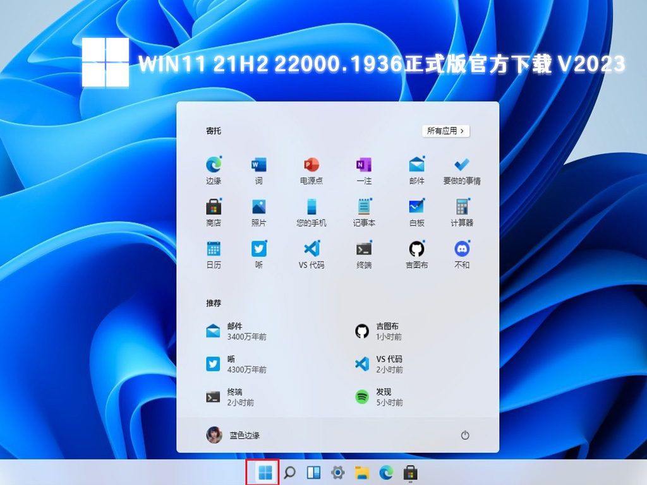
Task: Launch the Photos app
Action: [260, 207]
